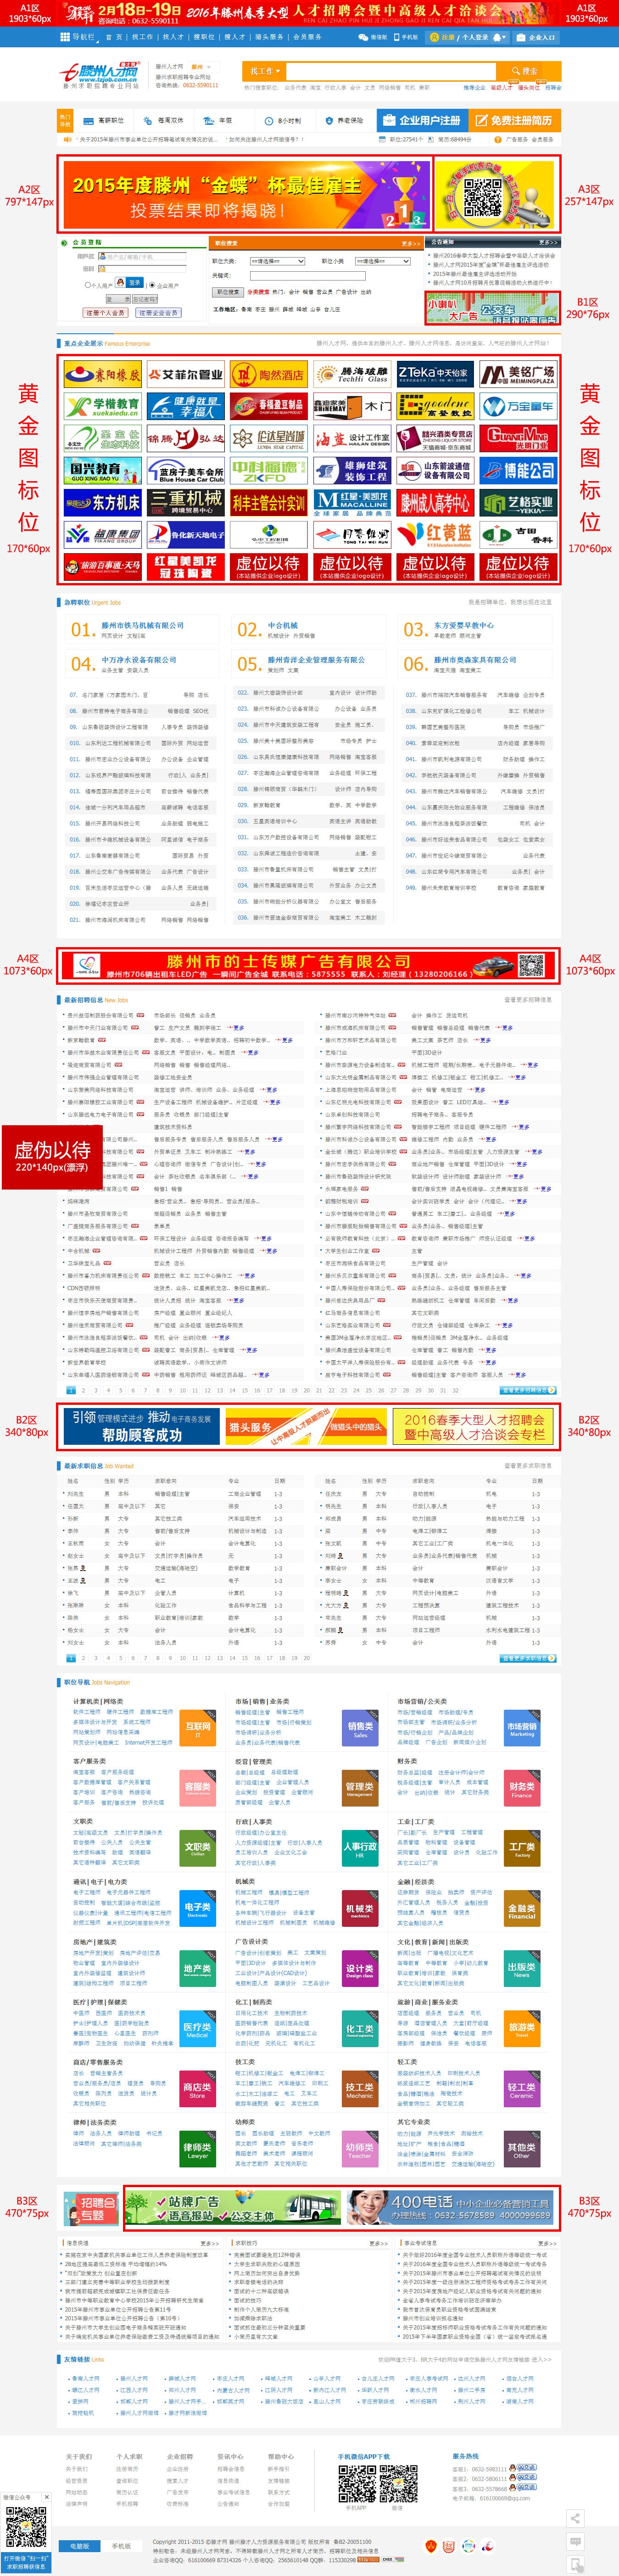Screen dimensions: 619x2576
Task: Select the 企业用户 radio button
Action: pyautogui.click(x=153, y=285)
